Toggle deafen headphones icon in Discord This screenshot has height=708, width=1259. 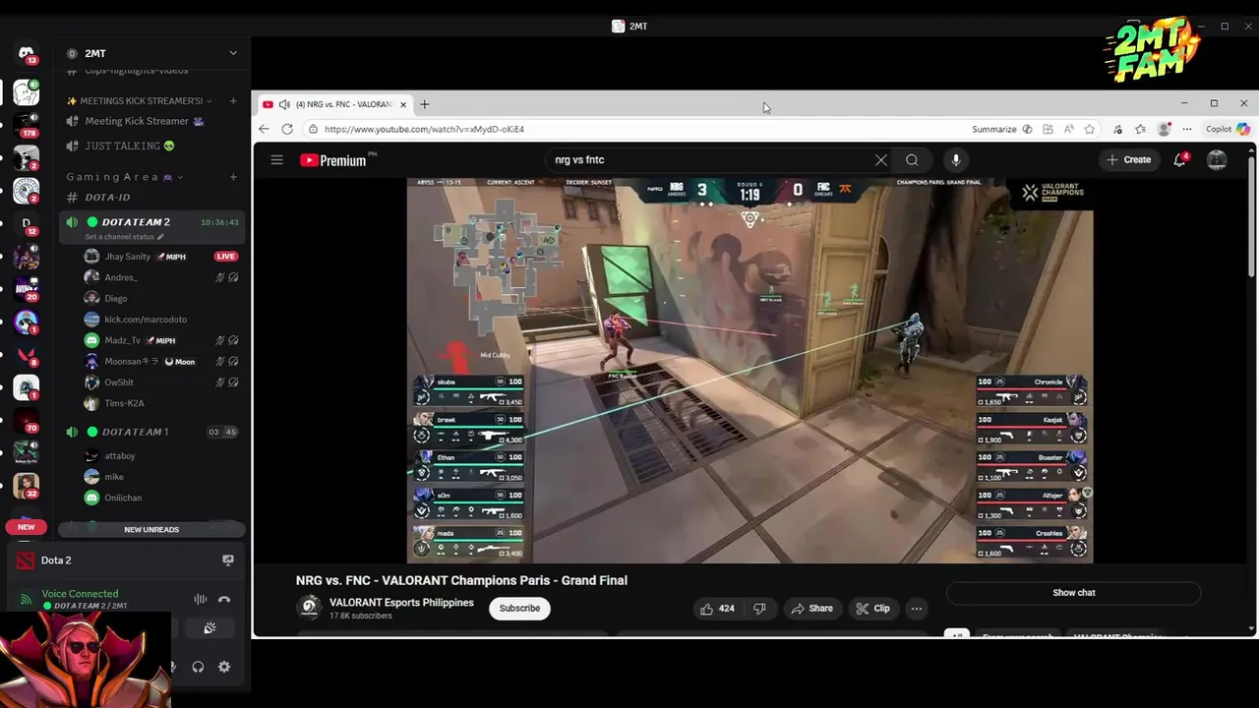198,667
